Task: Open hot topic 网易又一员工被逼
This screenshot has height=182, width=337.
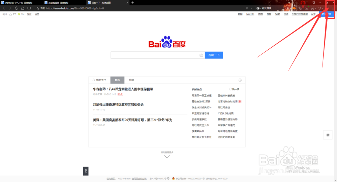Action: pos(202,95)
